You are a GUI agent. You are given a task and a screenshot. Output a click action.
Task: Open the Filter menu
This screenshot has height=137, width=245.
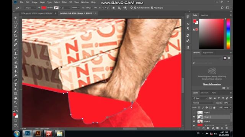64,2
